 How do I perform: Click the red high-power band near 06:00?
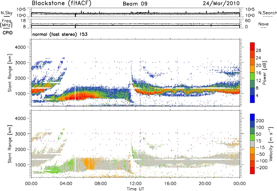80,97
